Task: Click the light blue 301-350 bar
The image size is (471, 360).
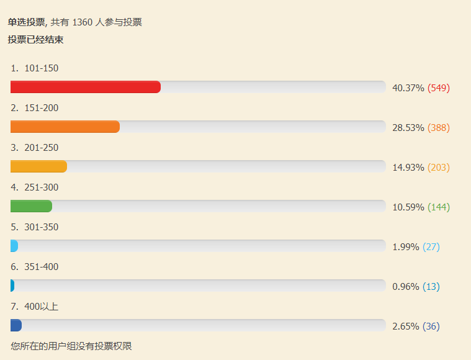Action: coord(14,246)
